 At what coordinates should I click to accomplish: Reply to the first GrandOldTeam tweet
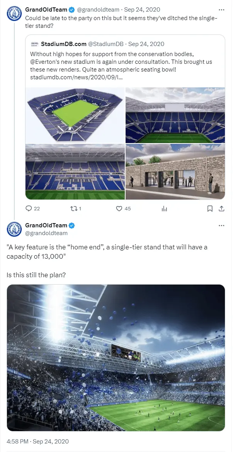click(29, 208)
